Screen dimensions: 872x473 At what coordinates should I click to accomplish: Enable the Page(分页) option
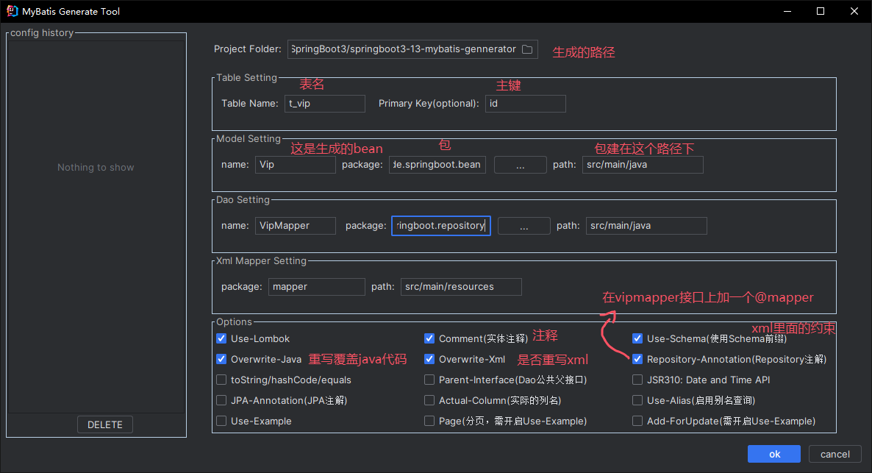(x=429, y=421)
